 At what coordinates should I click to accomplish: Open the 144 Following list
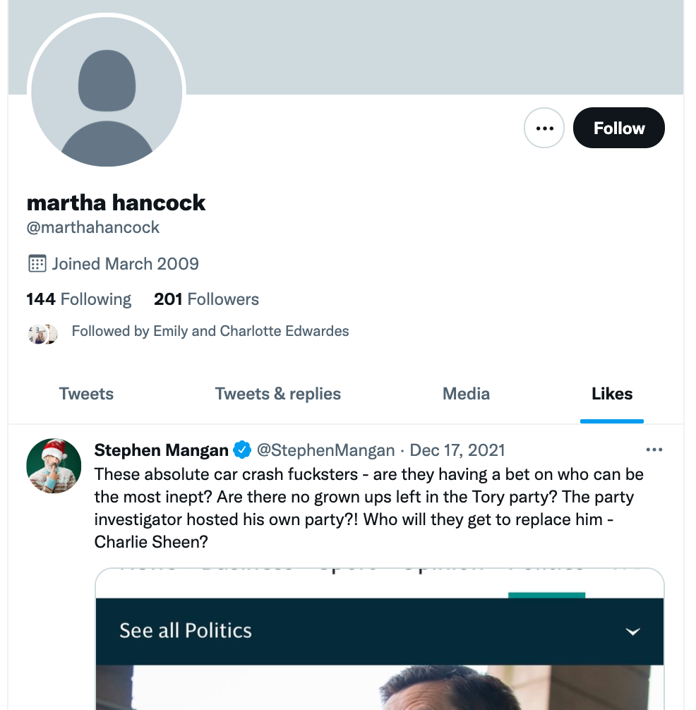point(79,299)
